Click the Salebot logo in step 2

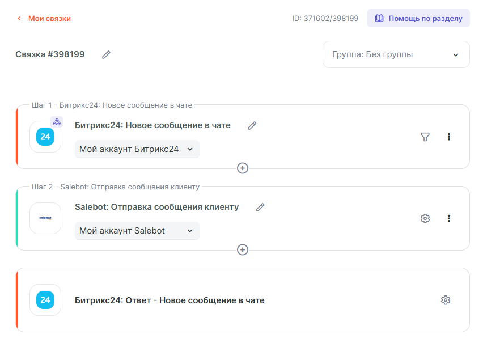point(45,218)
